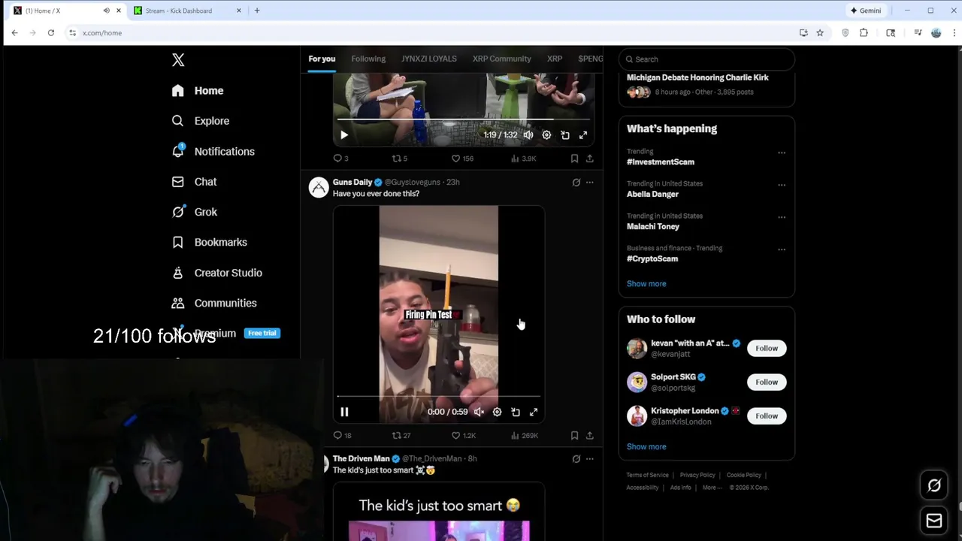Bookmark the Guns Daily post
The height and width of the screenshot is (541, 962).
pyautogui.click(x=574, y=435)
